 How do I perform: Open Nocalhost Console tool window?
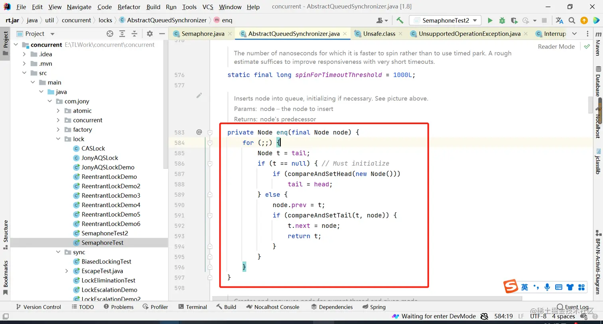pyautogui.click(x=273, y=307)
